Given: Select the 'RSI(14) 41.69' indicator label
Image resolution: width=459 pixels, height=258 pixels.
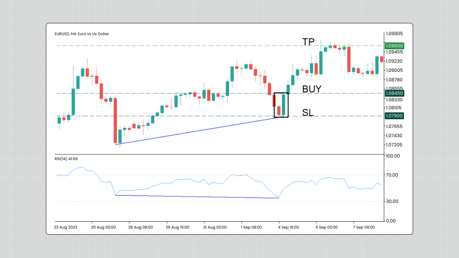Looking at the screenshot, I should click(x=66, y=158).
